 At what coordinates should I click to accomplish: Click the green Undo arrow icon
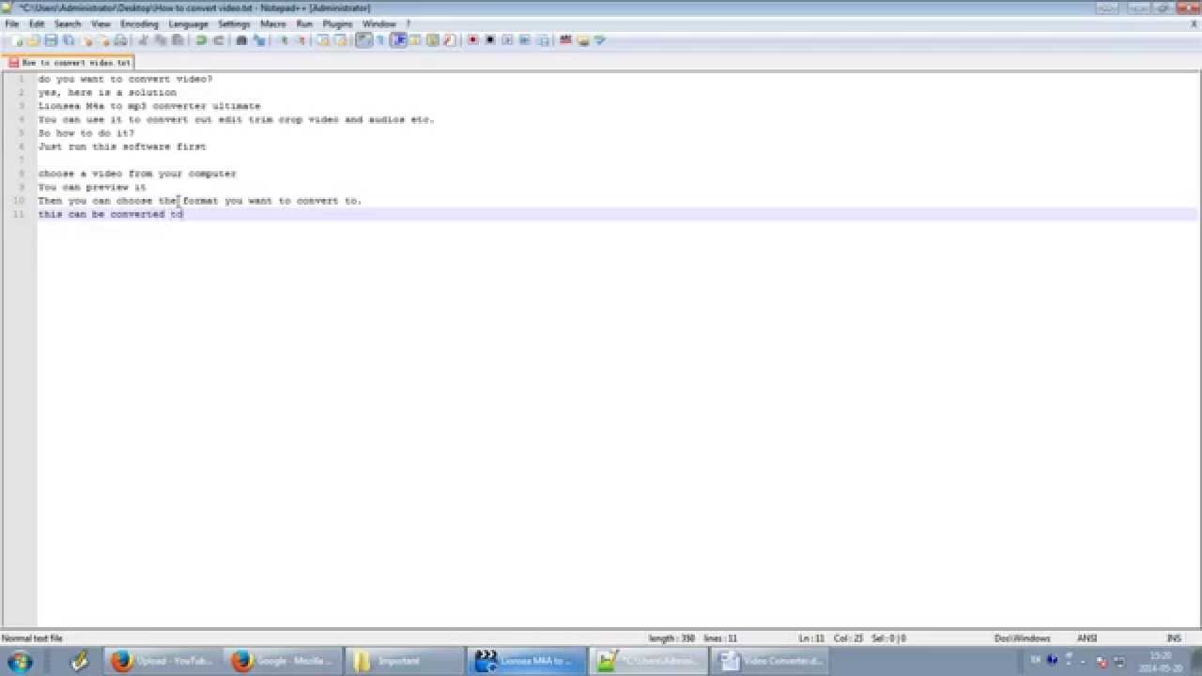pos(201,40)
